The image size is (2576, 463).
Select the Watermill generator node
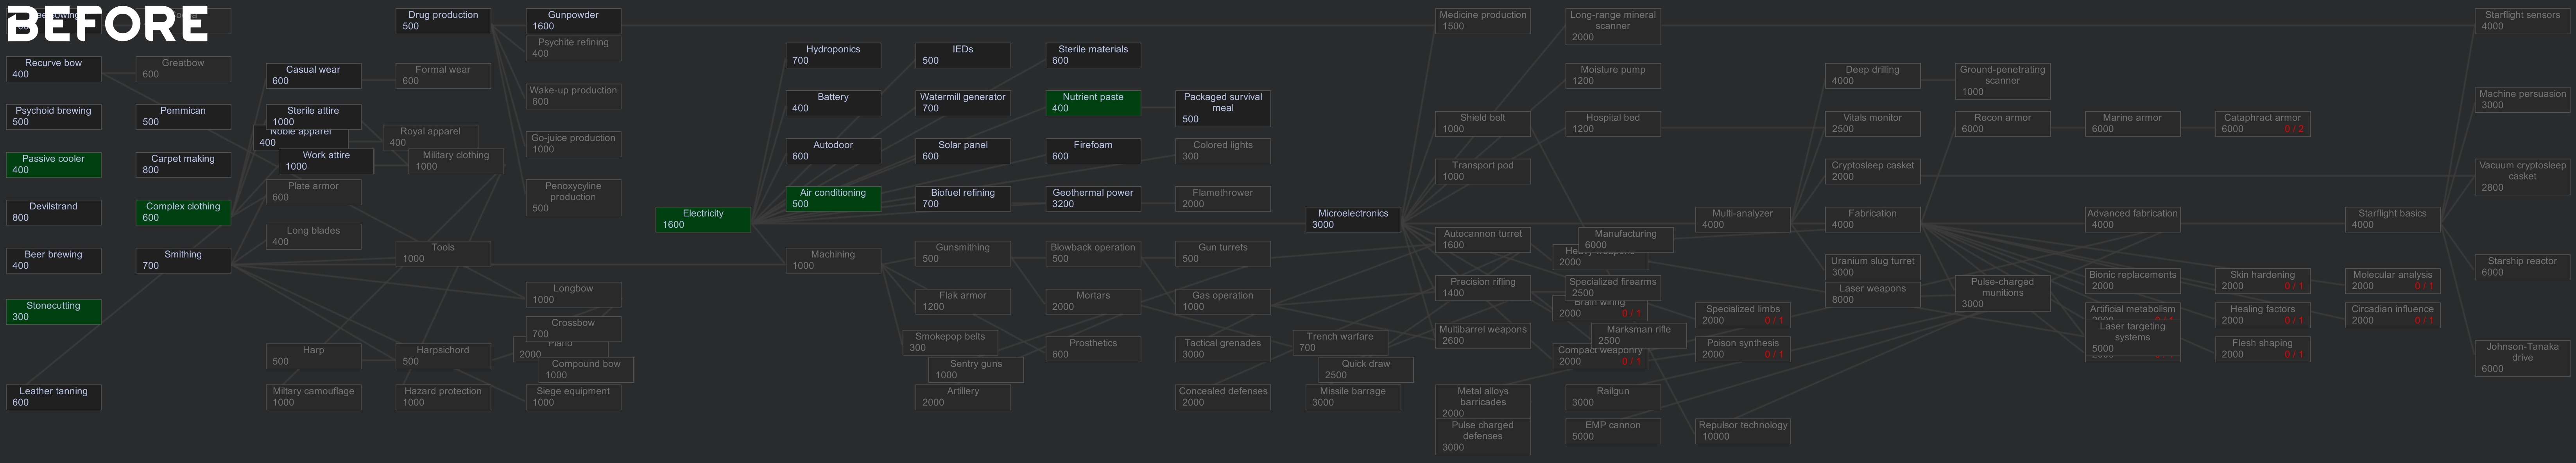(963, 103)
